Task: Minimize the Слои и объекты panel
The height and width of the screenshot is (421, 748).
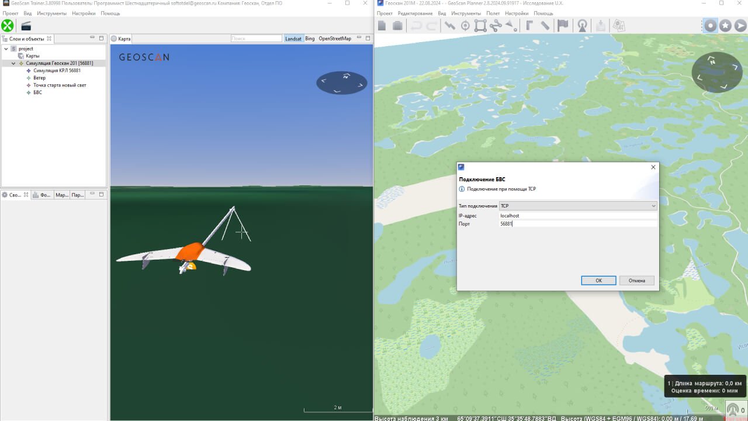Action: tap(93, 38)
